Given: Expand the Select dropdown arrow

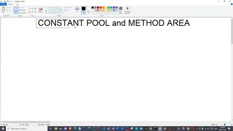Looking at the screenshot, I should pos(16,13).
